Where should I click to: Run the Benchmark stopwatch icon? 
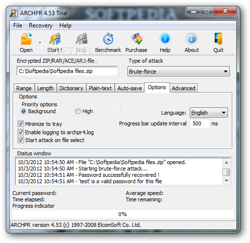[108, 39]
